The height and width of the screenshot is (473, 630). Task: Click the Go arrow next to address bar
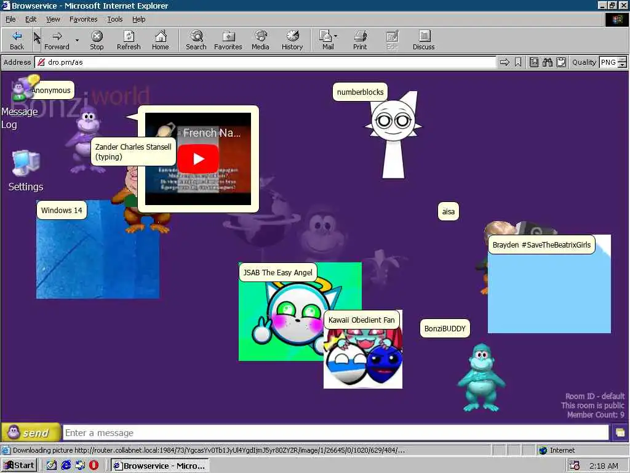(x=504, y=62)
